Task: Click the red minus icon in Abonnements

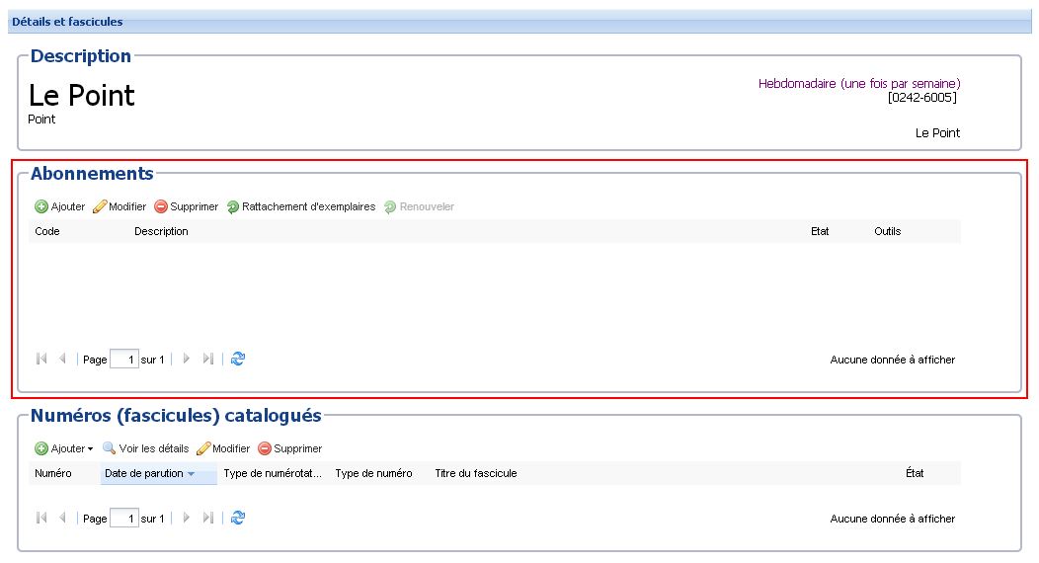Action: (160, 206)
